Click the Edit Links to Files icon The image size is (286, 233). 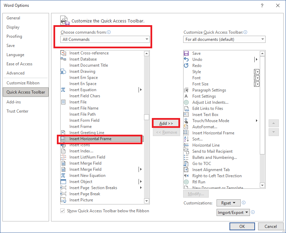187,109
